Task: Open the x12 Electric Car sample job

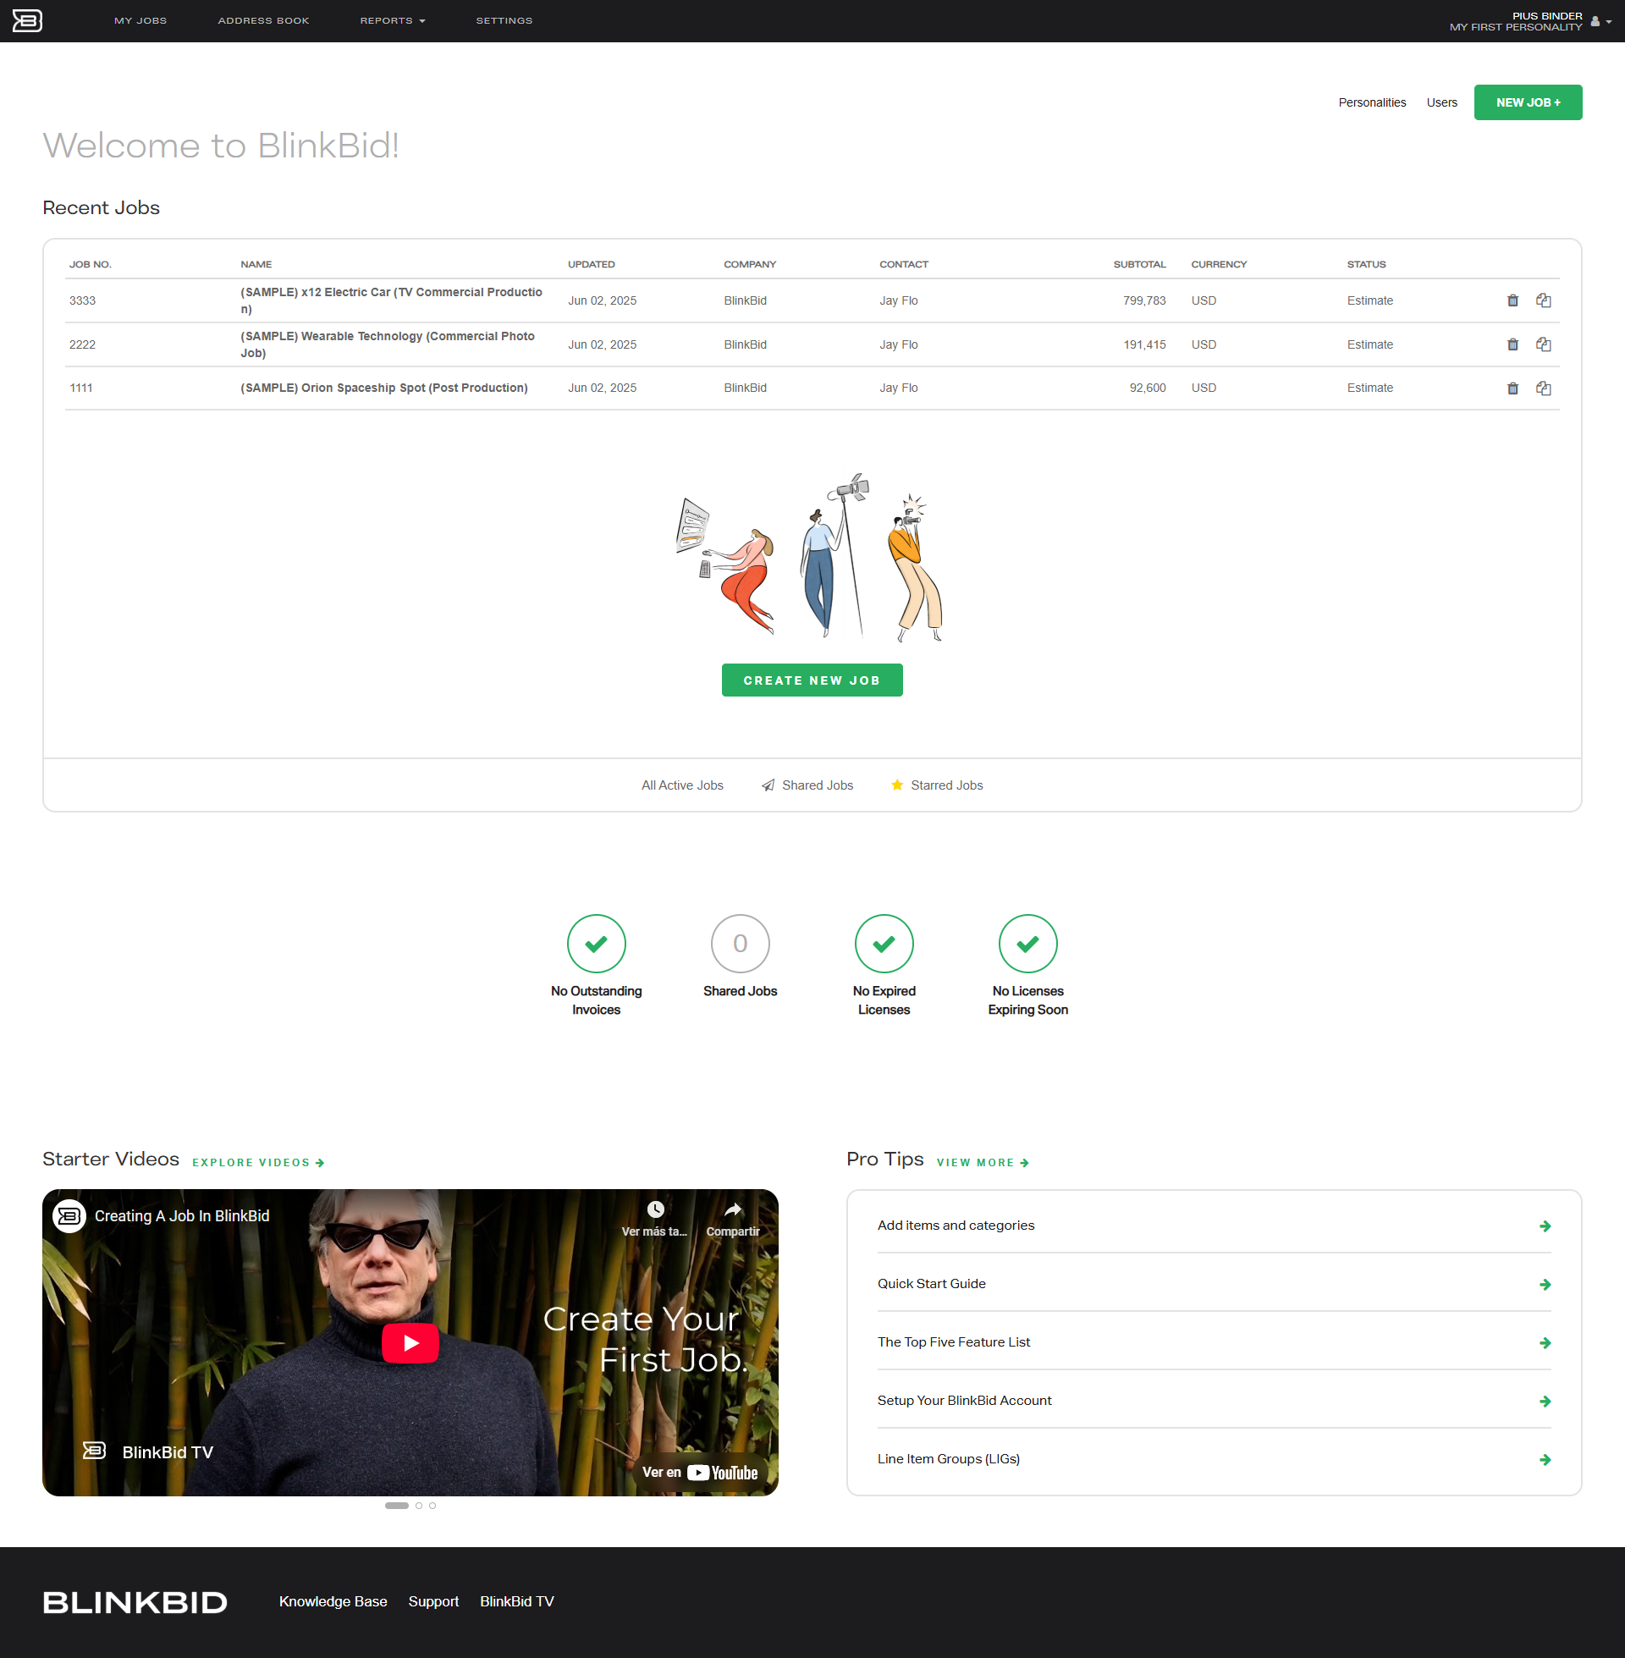Action: coord(392,300)
